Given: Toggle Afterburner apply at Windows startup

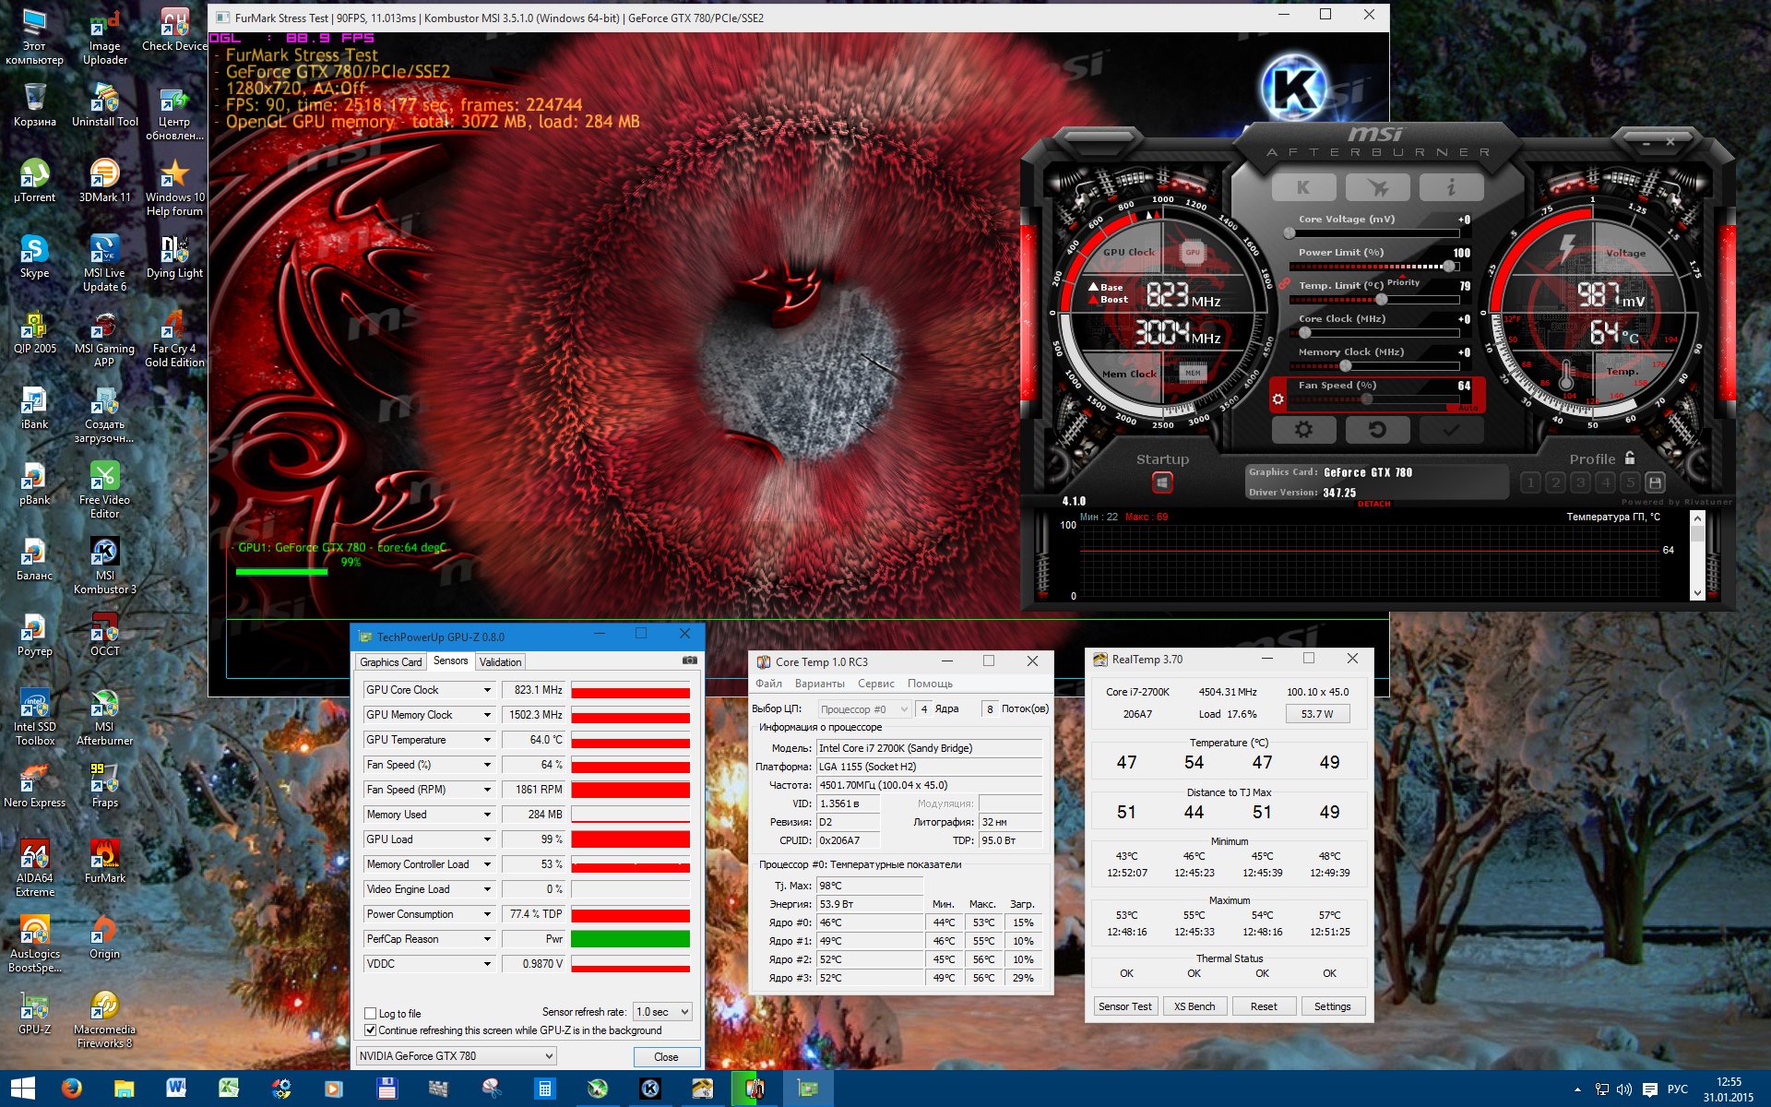Looking at the screenshot, I should coord(1162,482).
